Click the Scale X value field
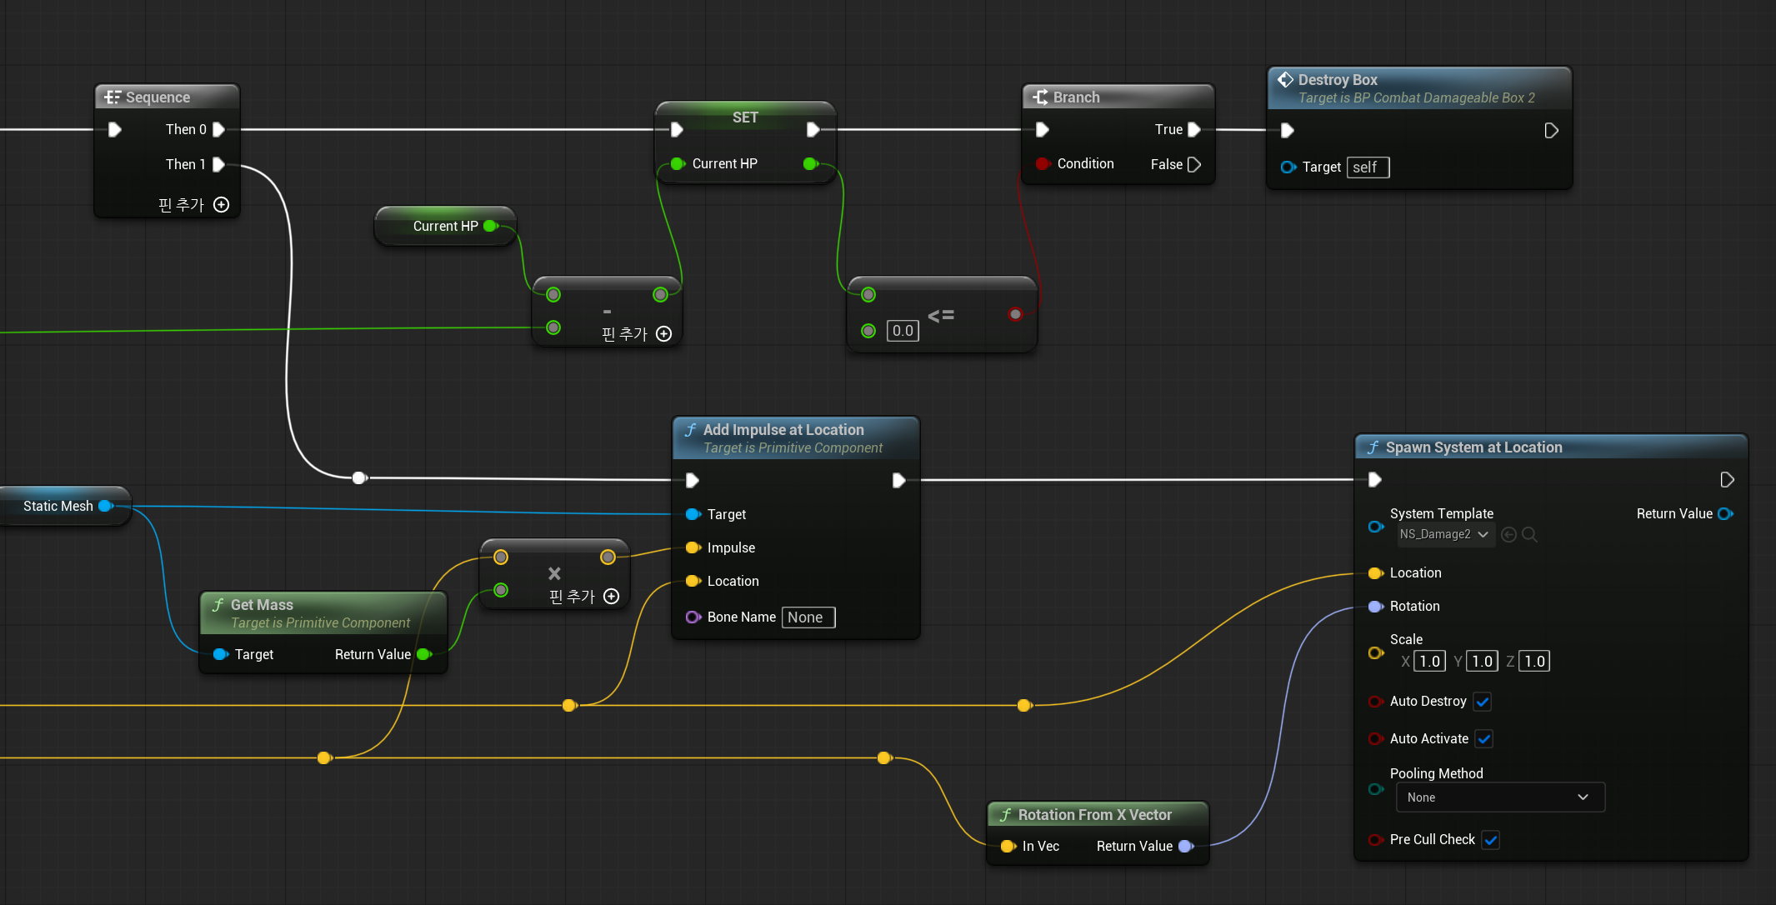The width and height of the screenshot is (1776, 905). click(1429, 662)
